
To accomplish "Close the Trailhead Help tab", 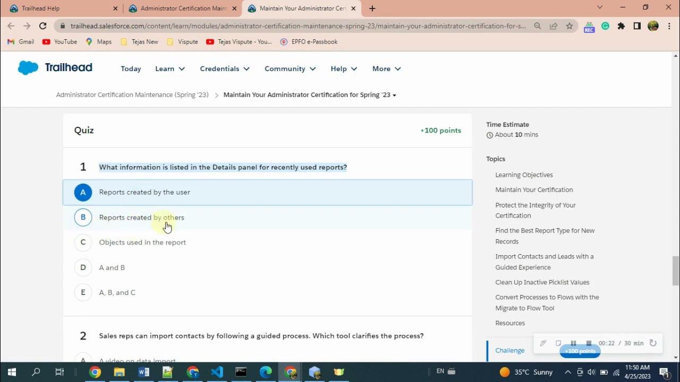I will [116, 8].
